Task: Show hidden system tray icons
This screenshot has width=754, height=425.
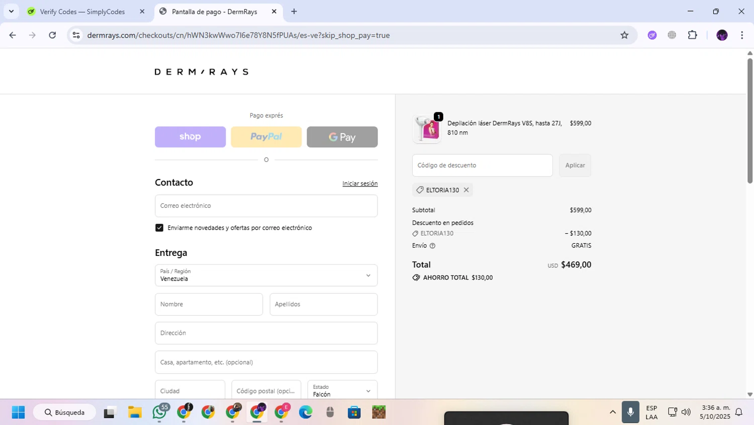Action: click(x=612, y=412)
